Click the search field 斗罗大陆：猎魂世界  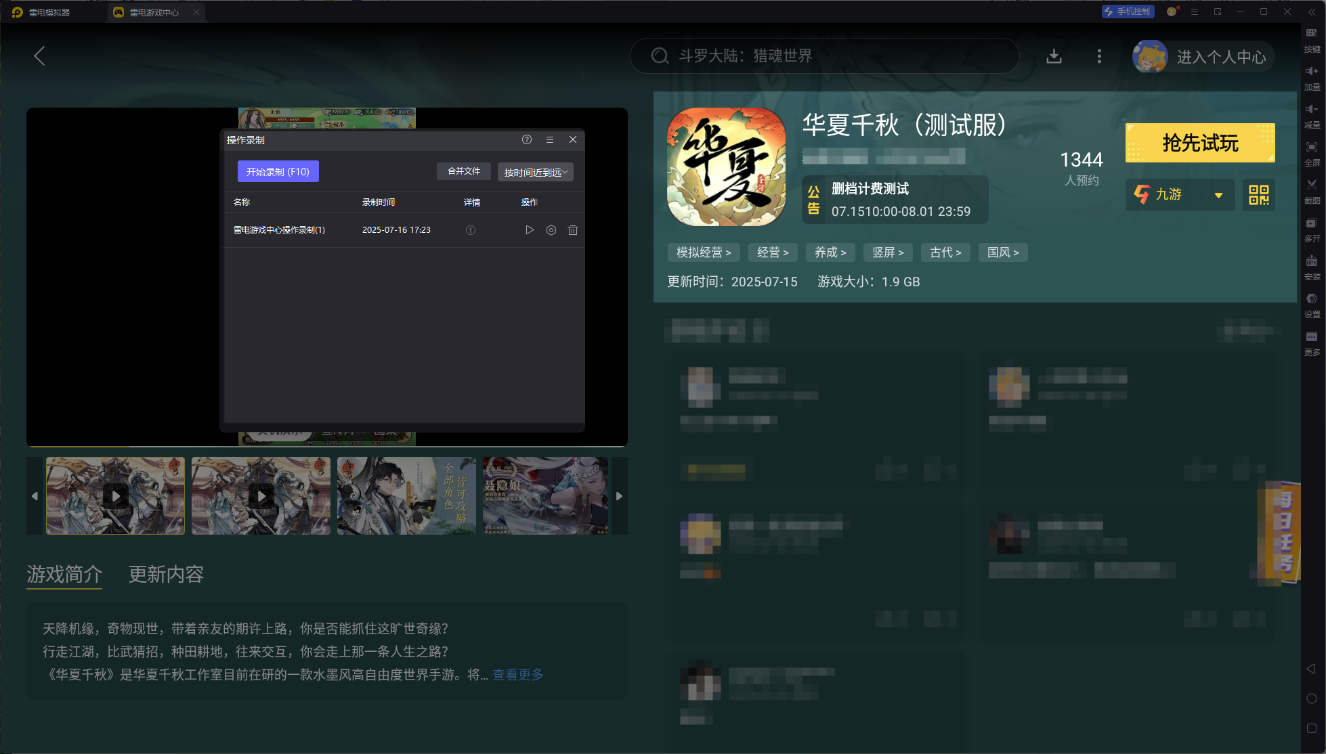click(x=824, y=56)
